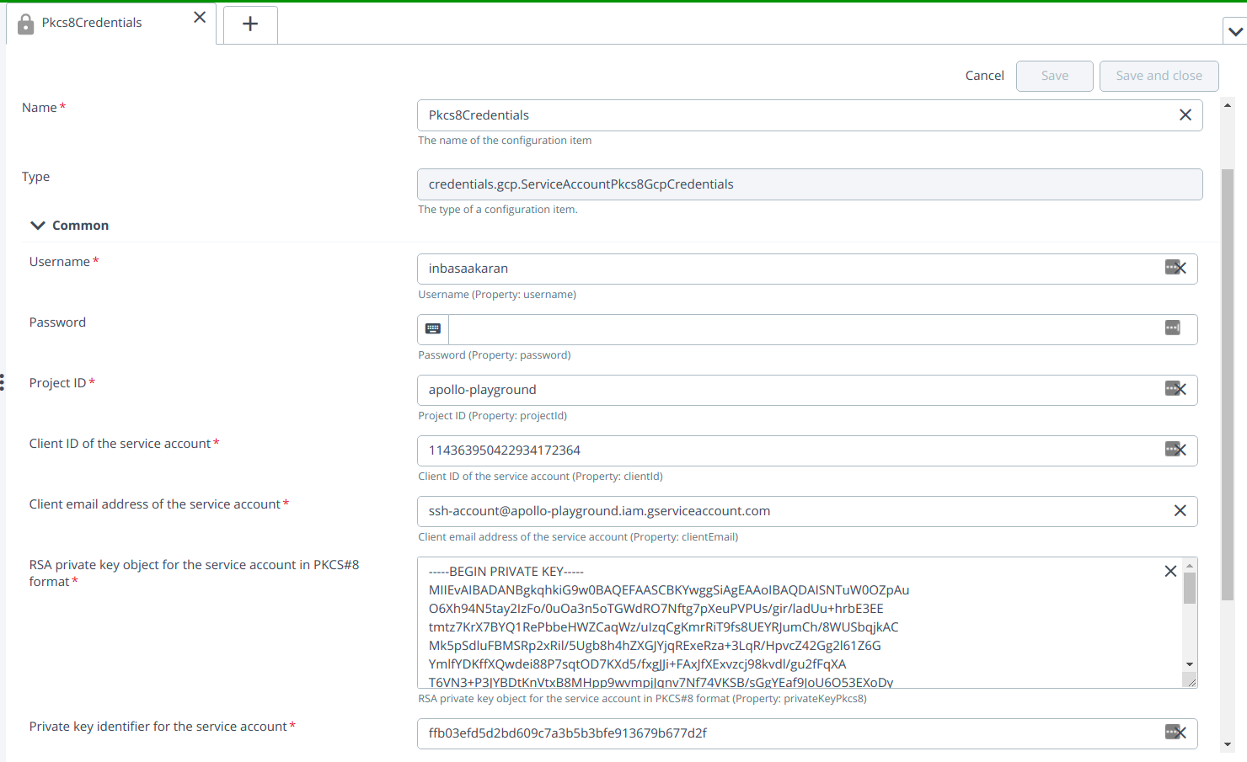Click the keyboard icon in Password field
The width and height of the screenshot is (1247, 762).
(433, 329)
